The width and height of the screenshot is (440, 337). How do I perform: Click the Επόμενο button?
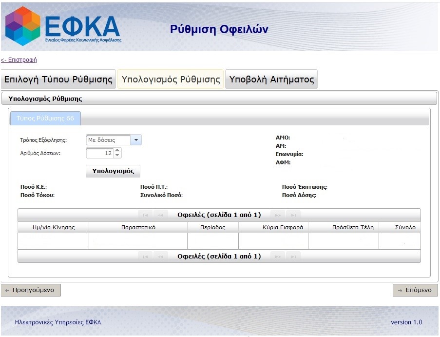(x=415, y=290)
